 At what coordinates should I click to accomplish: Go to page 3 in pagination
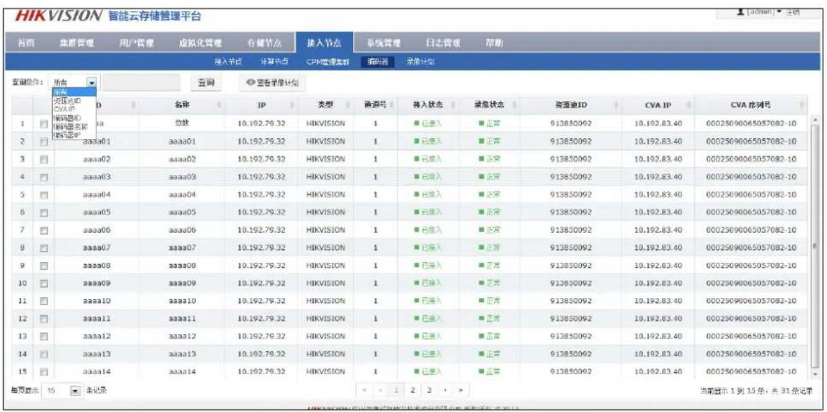(x=430, y=390)
